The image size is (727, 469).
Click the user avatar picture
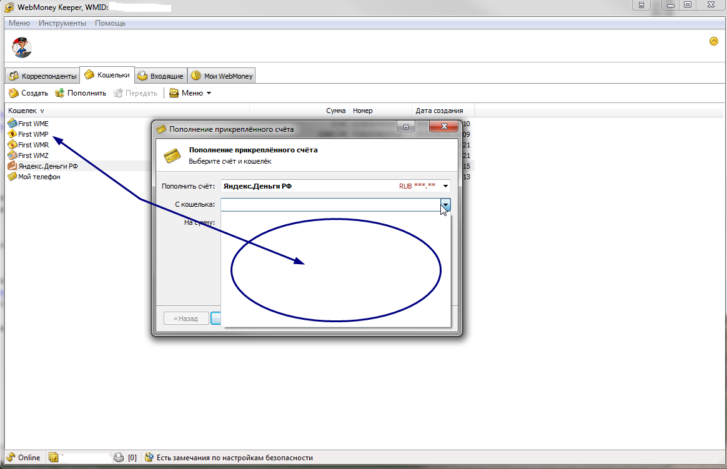click(x=22, y=47)
